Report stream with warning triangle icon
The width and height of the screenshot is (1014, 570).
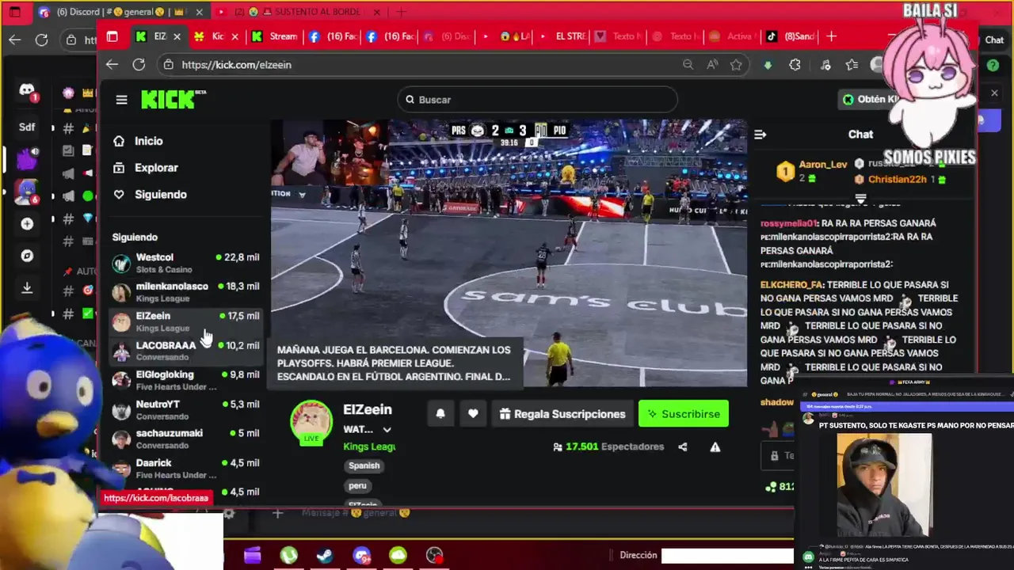click(x=715, y=447)
